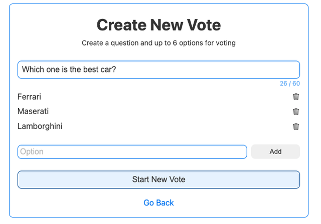This screenshot has height=224, width=321.
Task: Click the word "Vote" in the page heading
Action: (x=202, y=25)
